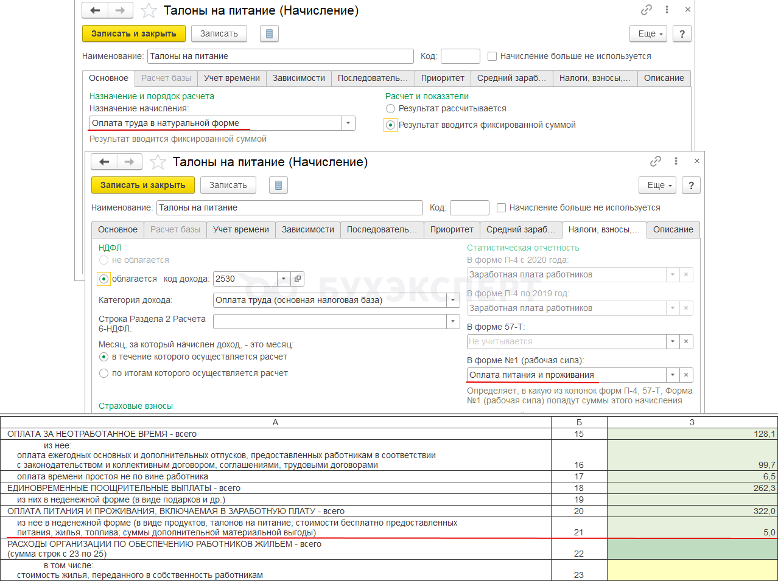The width and height of the screenshot is (778, 581).
Task: Click 'Записать' button in the background window
Action: [x=219, y=33]
